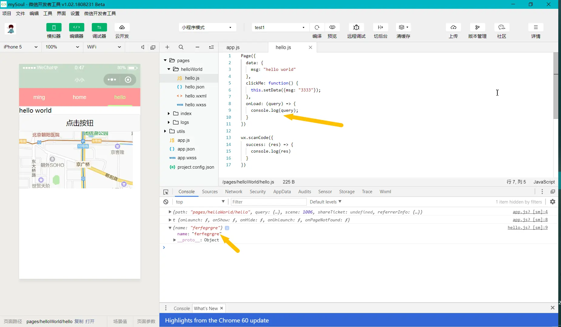Open the 工具 menu

48,13
